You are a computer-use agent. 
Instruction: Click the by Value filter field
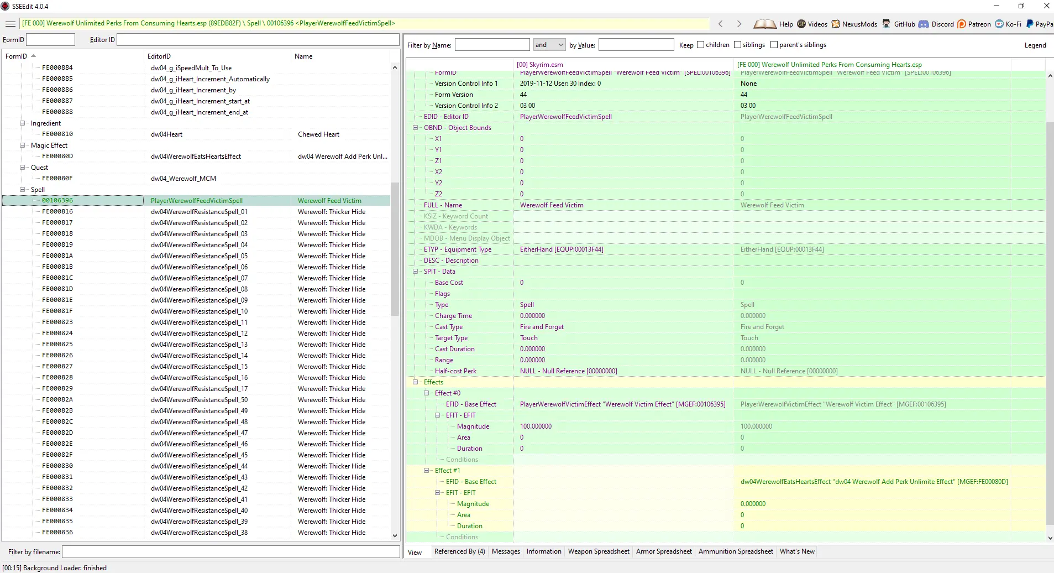[x=636, y=45]
